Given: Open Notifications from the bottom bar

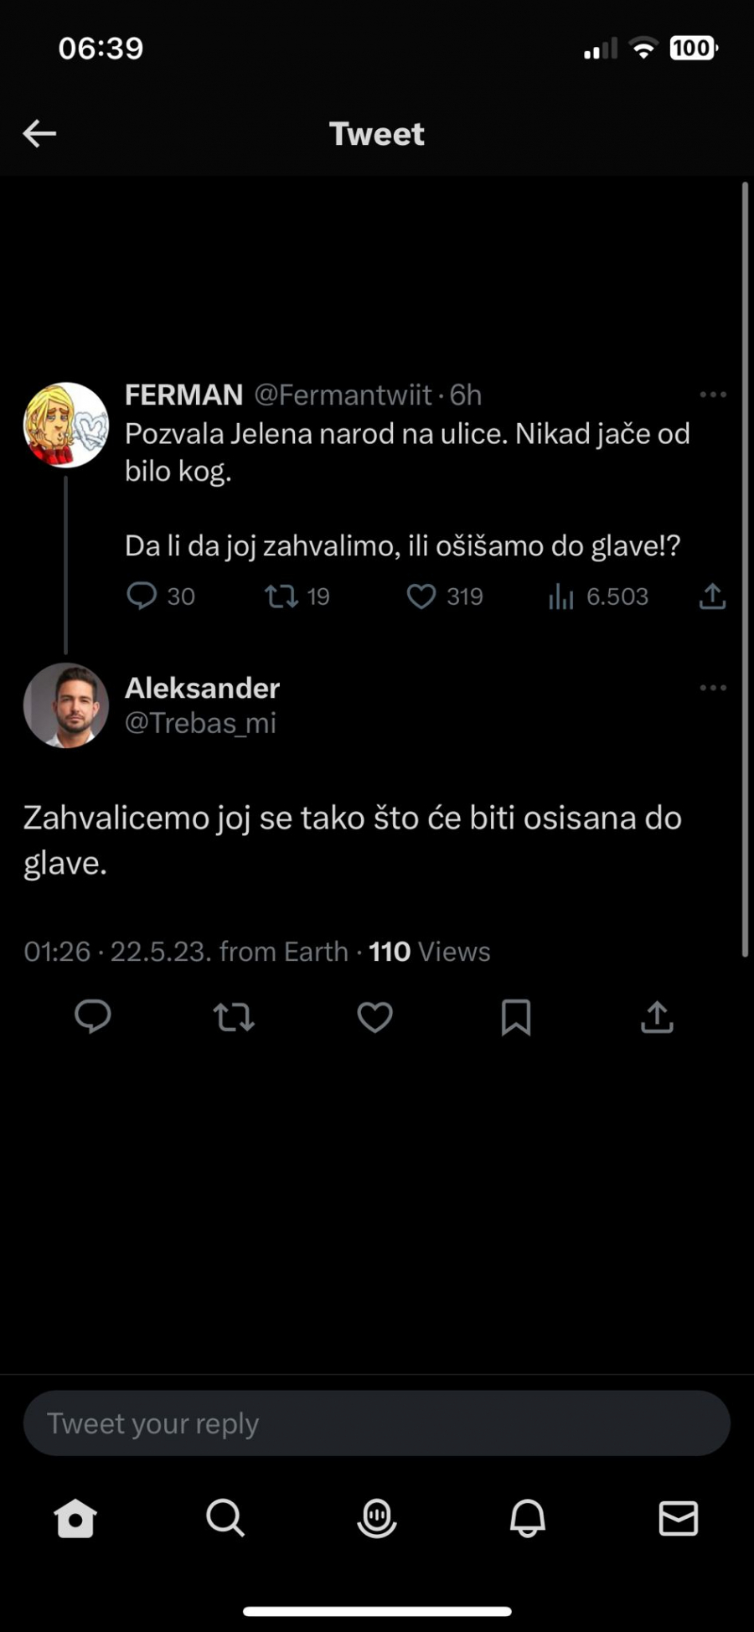Looking at the screenshot, I should (527, 1517).
